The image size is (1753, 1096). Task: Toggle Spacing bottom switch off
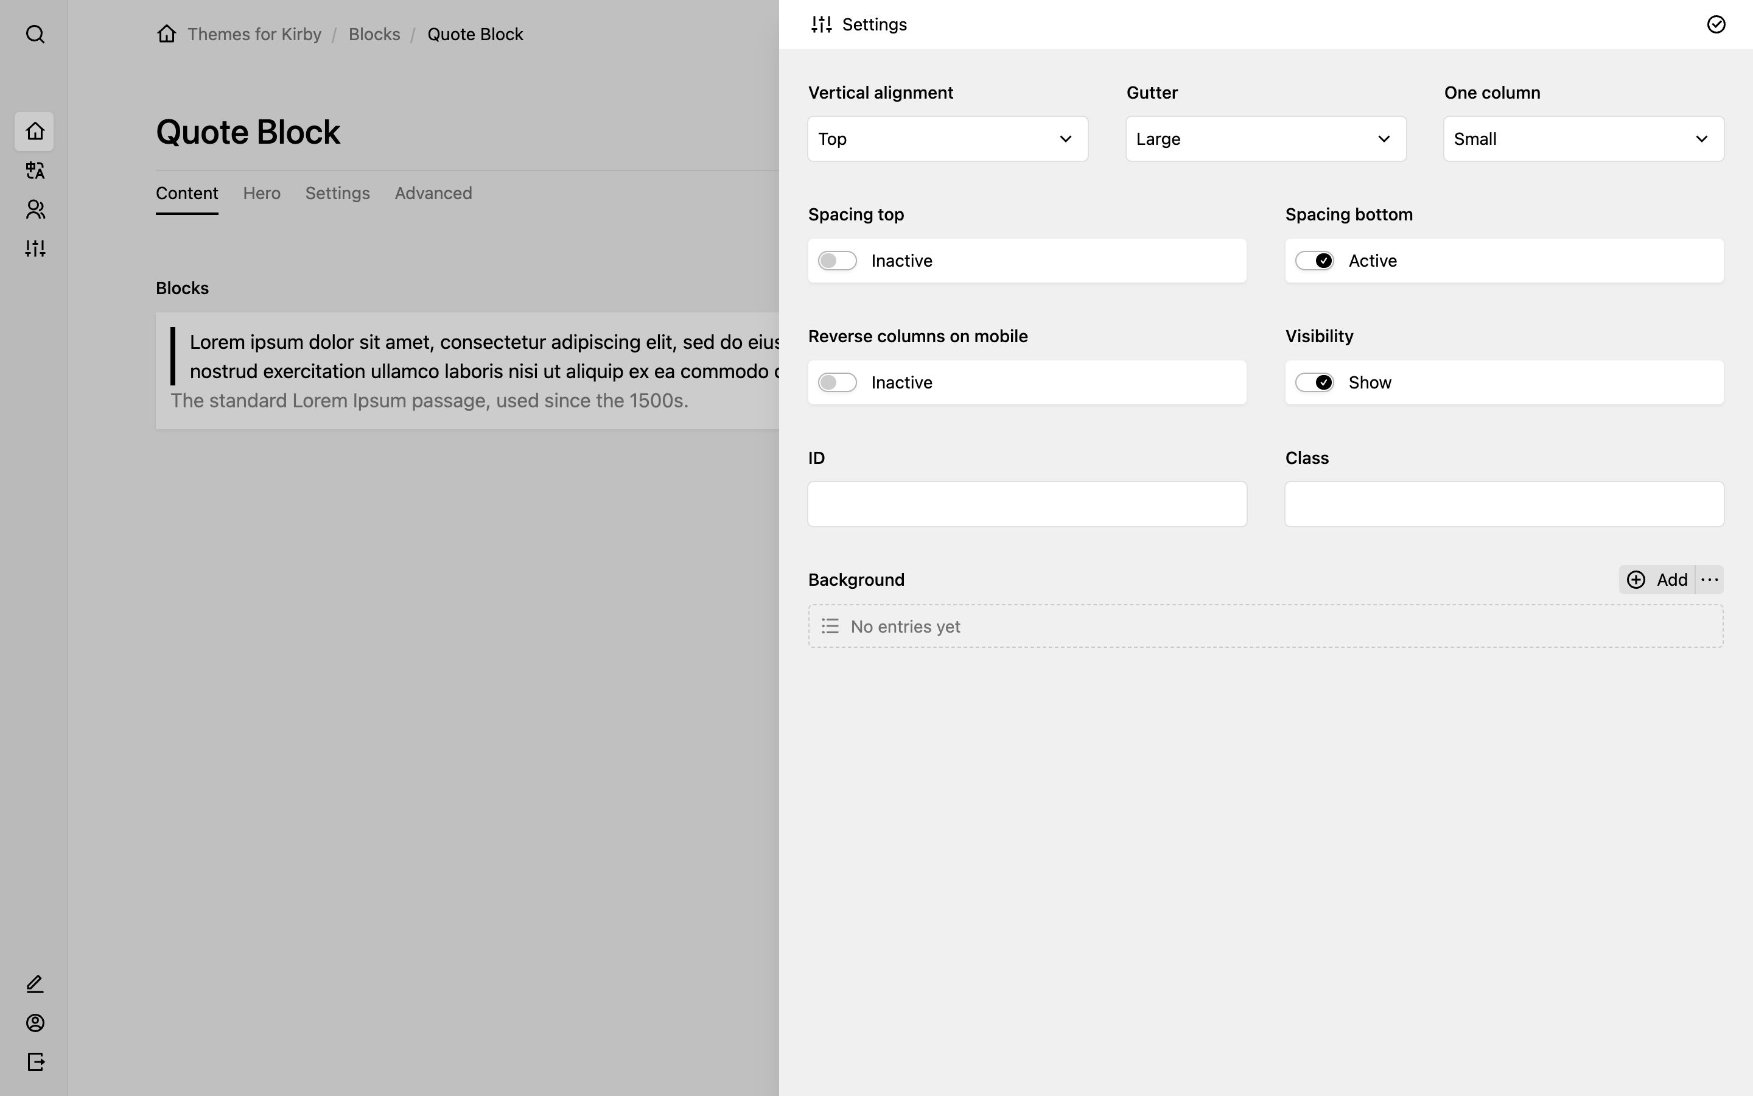coord(1315,261)
